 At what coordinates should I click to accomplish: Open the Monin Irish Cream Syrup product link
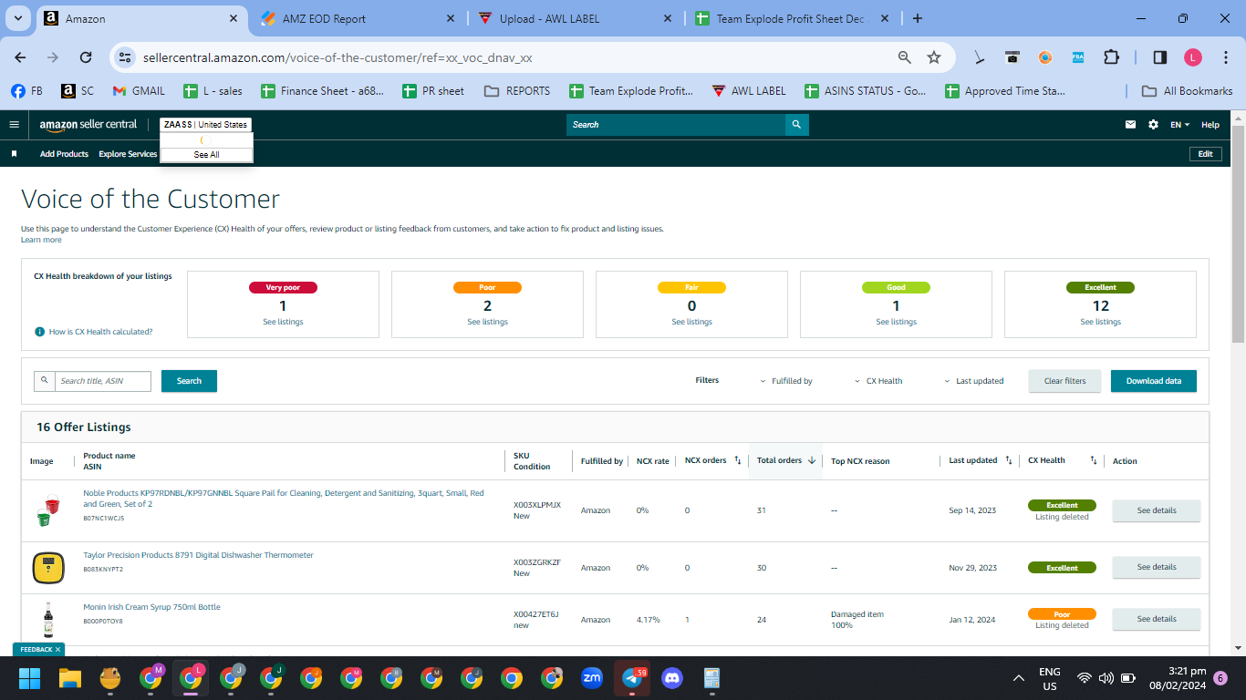151,607
